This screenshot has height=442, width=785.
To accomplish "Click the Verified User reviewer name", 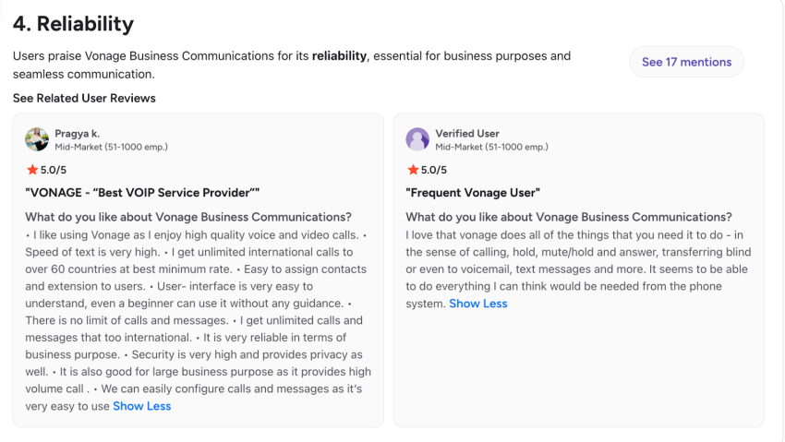I will 467,134.
